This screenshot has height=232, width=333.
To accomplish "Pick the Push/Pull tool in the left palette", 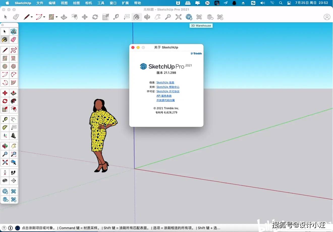I will tap(13, 93).
